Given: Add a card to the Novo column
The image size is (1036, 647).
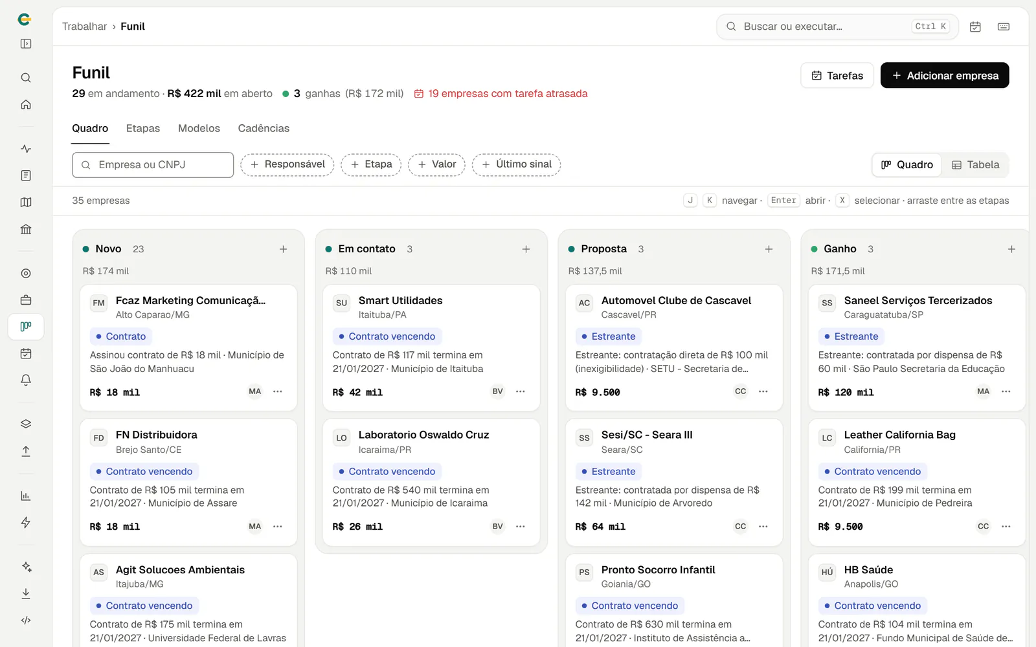Looking at the screenshot, I should 283,249.
